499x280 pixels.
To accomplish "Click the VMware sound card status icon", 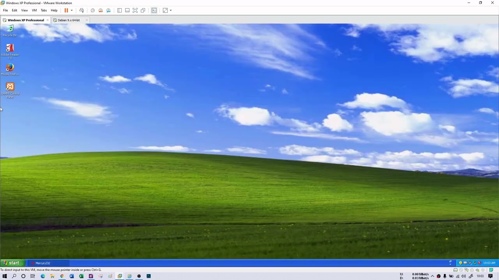I will [x=478, y=270].
